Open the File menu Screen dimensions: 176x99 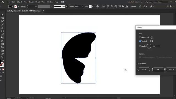click(9, 2)
